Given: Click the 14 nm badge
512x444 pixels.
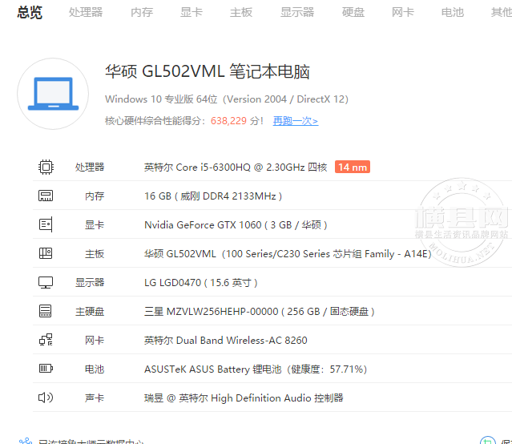Looking at the screenshot, I should (353, 167).
